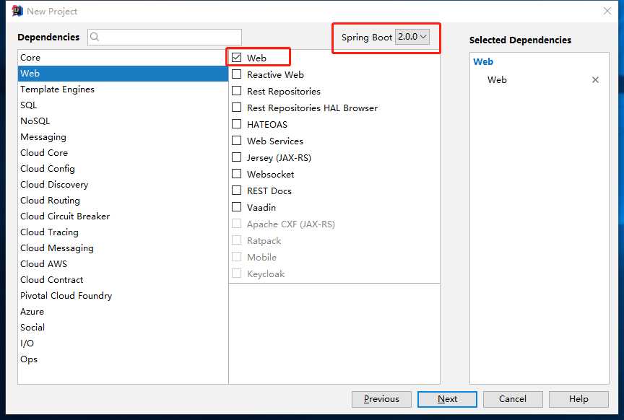Choose the Social category
624x420 pixels.
point(123,328)
